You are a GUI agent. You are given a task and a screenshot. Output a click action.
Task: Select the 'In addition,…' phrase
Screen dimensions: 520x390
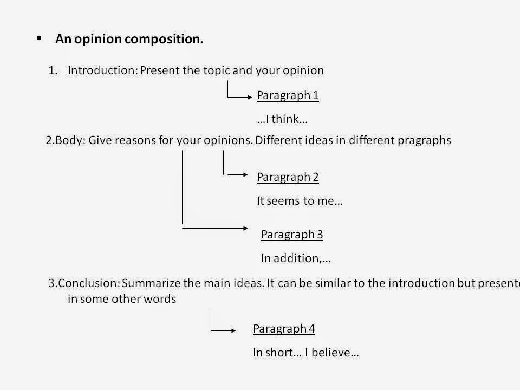[296, 258]
